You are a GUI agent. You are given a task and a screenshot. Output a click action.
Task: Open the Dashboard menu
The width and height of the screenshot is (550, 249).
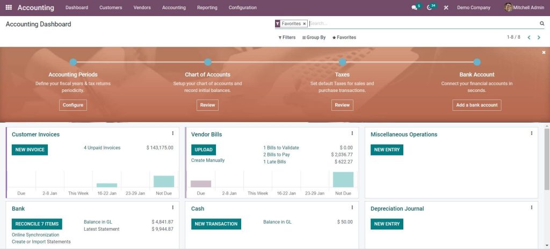coord(77,8)
